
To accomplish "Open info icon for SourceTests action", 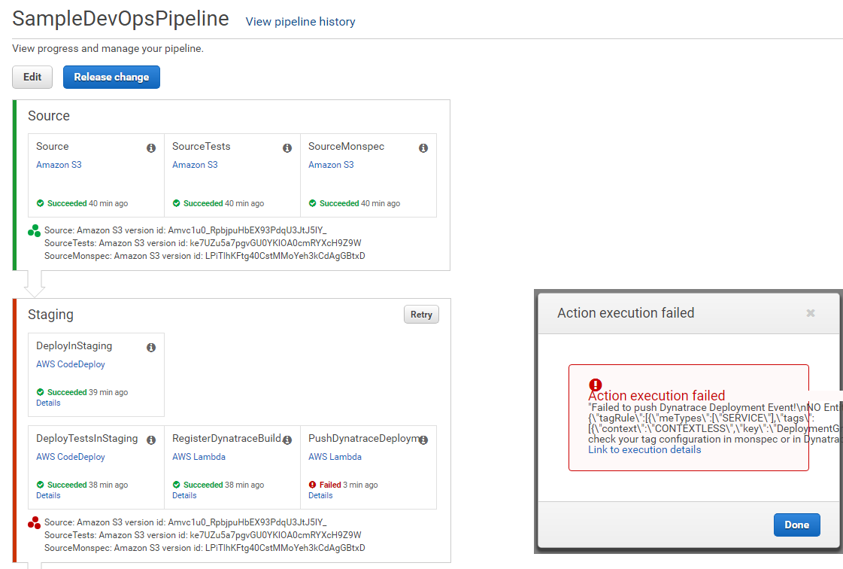I will coord(287,148).
